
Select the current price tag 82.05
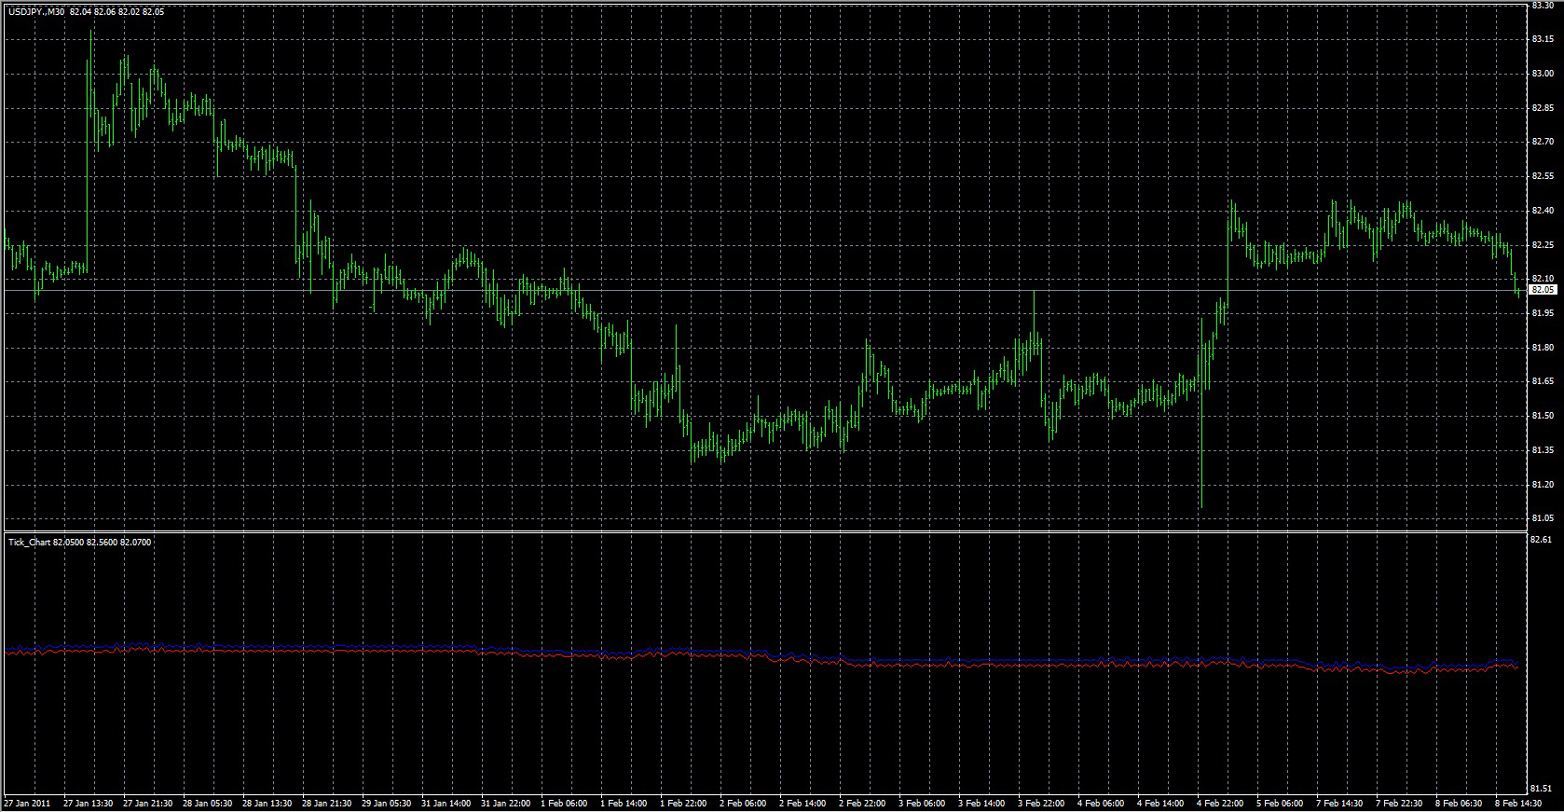tap(1543, 290)
